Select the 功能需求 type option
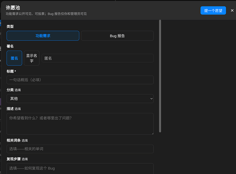236x174 pixels. [x=43, y=36]
